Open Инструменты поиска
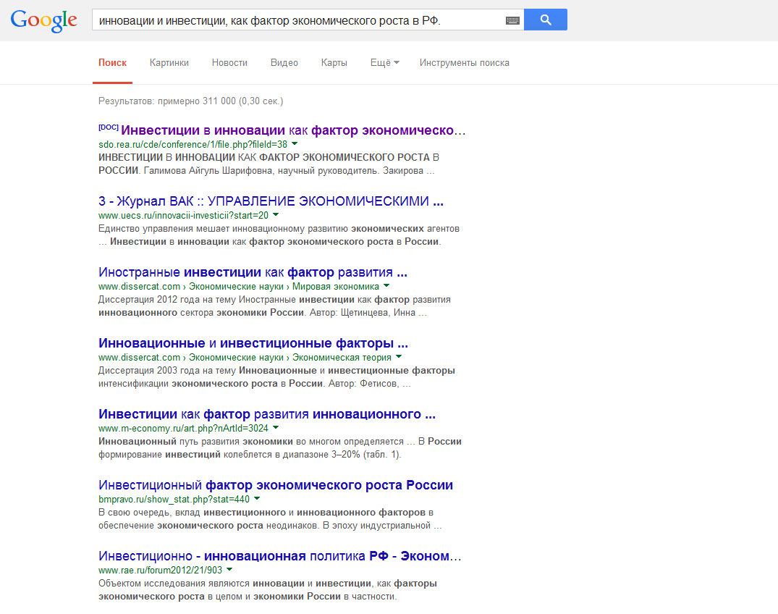Image resolution: width=778 pixels, height=614 pixels. [465, 62]
